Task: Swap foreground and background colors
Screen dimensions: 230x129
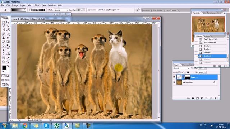Action: [x=8, y=66]
